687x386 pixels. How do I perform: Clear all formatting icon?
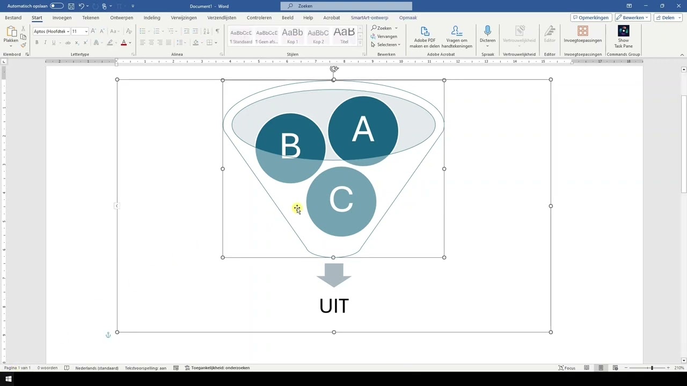pos(128,31)
